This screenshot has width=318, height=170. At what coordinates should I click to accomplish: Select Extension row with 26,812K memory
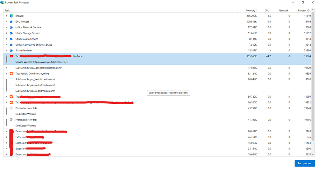(157, 131)
